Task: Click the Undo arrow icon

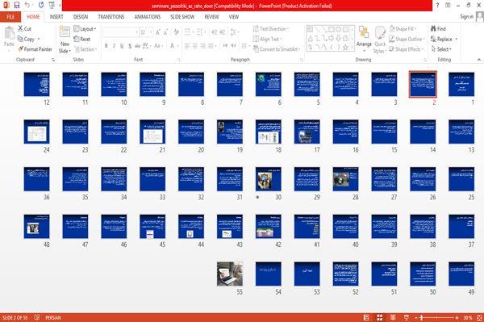Action: [27, 6]
